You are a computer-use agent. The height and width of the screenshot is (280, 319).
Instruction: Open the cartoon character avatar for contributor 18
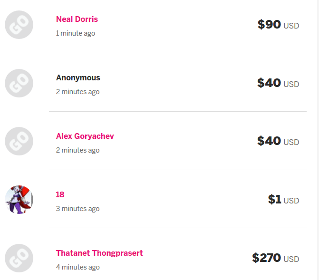click(19, 200)
